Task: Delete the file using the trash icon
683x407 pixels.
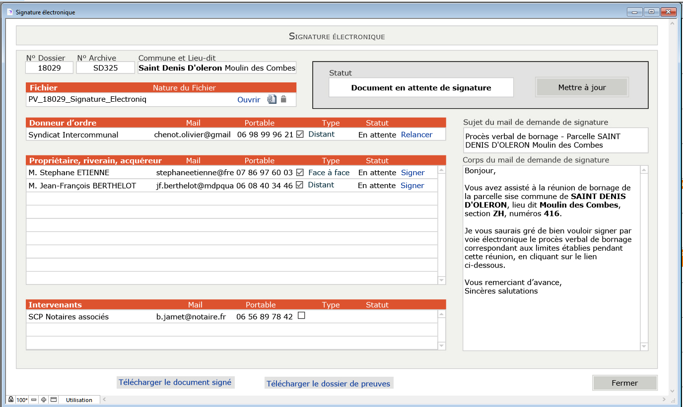Action: [x=283, y=99]
